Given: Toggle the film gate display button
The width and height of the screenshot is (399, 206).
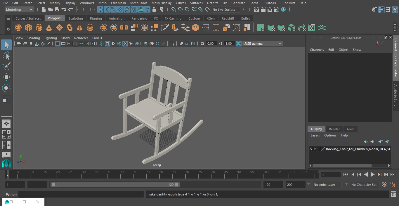Looking at the screenshot, I should pos(63,44).
